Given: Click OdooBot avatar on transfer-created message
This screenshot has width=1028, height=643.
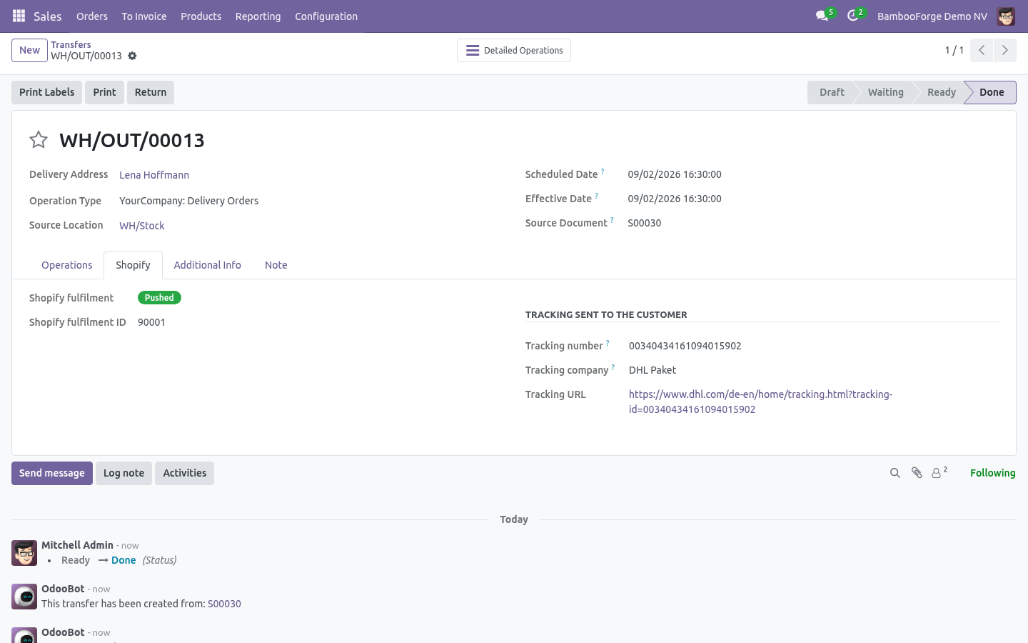Looking at the screenshot, I should tap(24, 597).
